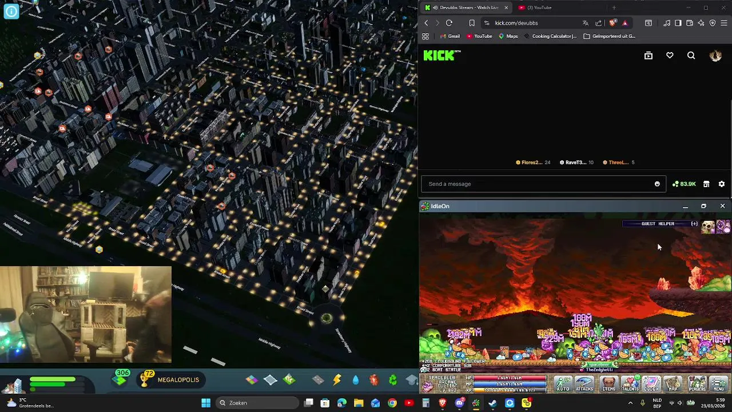Open the garbage recycling menu

(x=393, y=380)
